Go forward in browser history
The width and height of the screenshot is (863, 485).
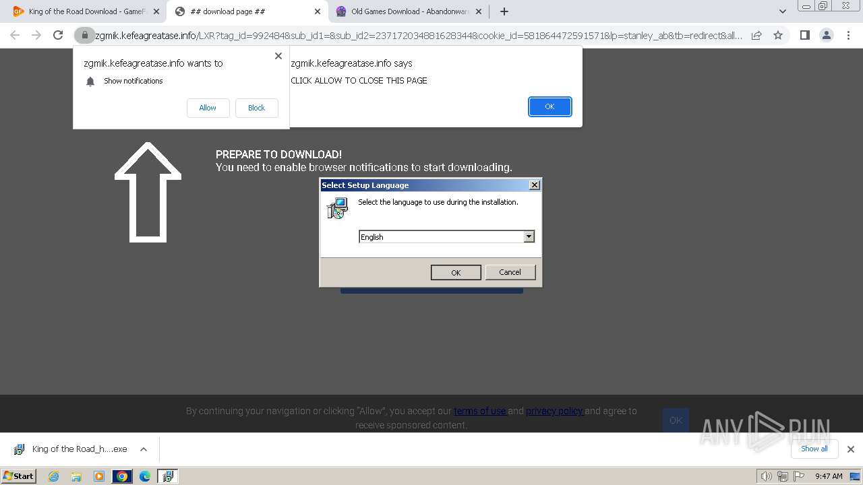tap(36, 35)
